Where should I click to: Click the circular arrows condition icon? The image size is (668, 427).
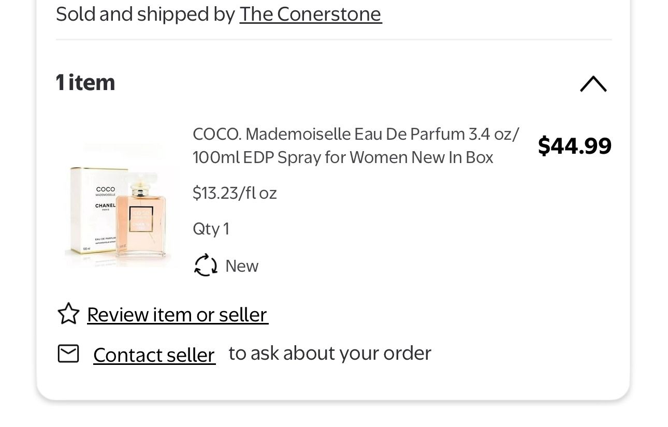pyautogui.click(x=206, y=266)
